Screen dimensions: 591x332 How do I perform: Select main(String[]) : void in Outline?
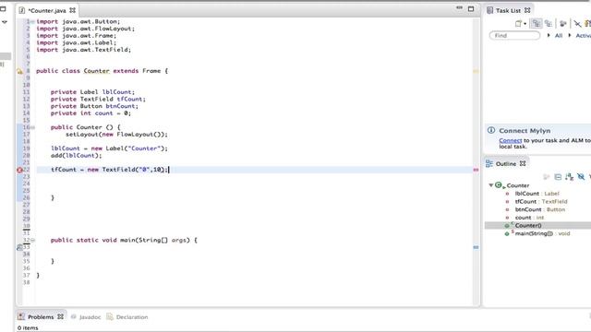click(x=542, y=233)
